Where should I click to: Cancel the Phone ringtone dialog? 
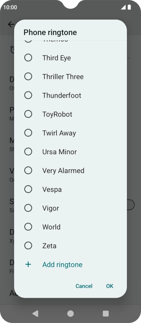(x=84, y=286)
